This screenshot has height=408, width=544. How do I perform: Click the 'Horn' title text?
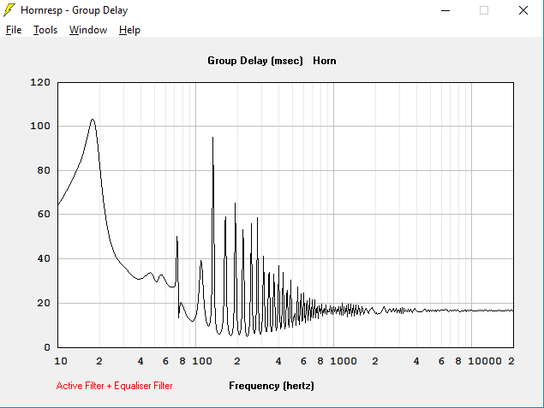pos(325,61)
